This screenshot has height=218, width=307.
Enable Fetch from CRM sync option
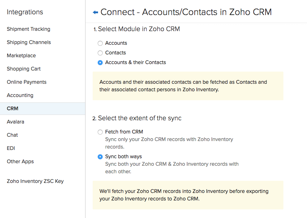(x=100, y=132)
